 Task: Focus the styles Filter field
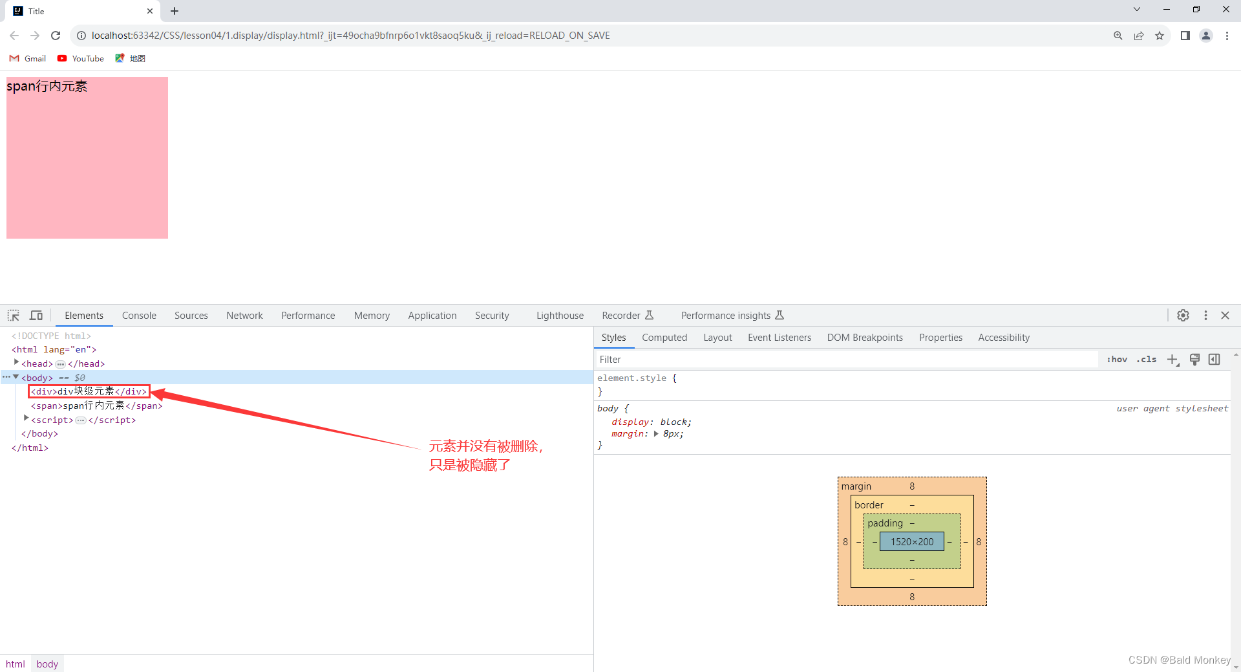[847, 359]
